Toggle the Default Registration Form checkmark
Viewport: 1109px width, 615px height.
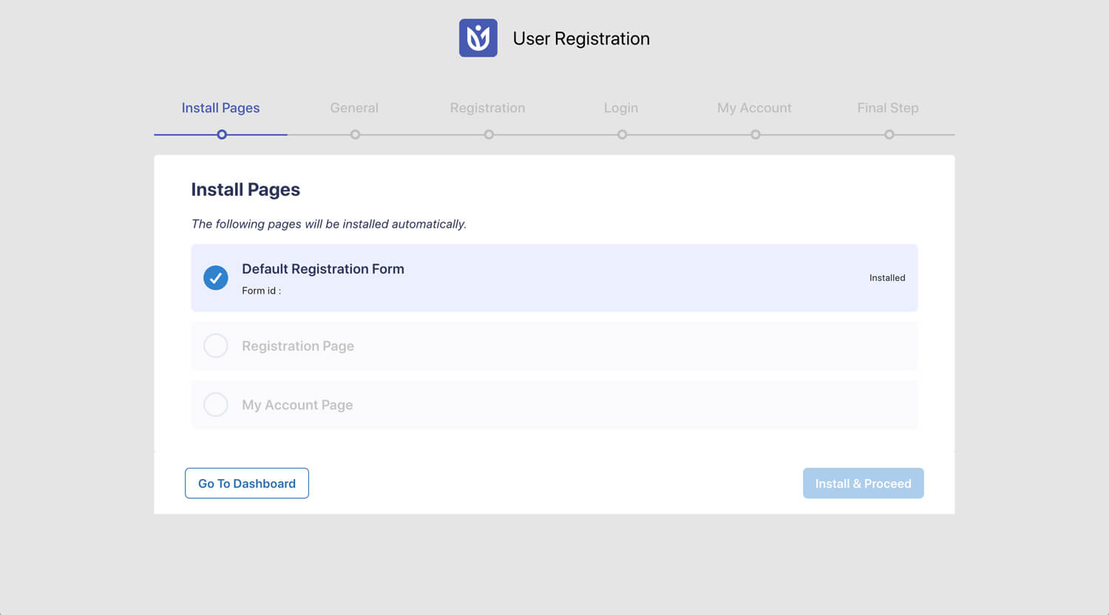(x=216, y=278)
